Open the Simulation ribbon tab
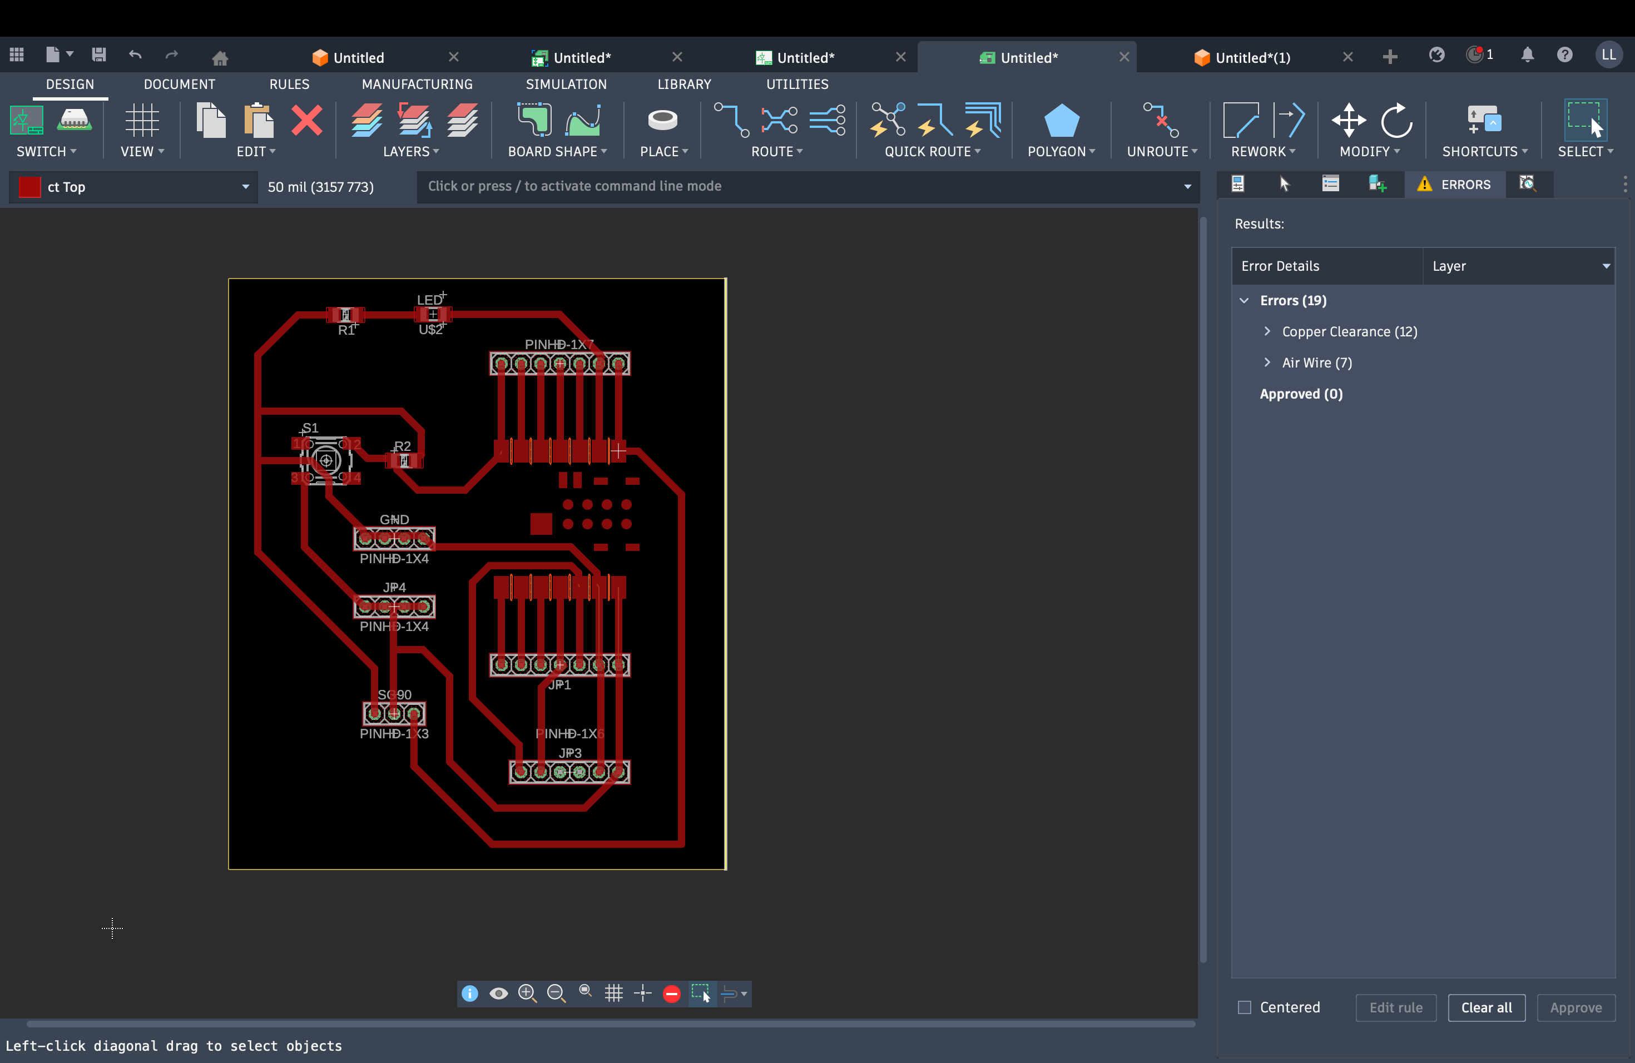Screen dimensions: 1635x1063 point(566,84)
